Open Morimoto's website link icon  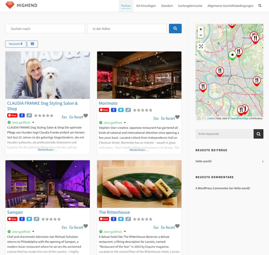(128, 110)
